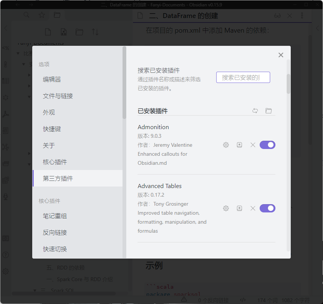Viewport: 323px width, 304px height.
Task: Open 一、Spark Core 与 RDD 介绍 note
Action: click(79, 279)
